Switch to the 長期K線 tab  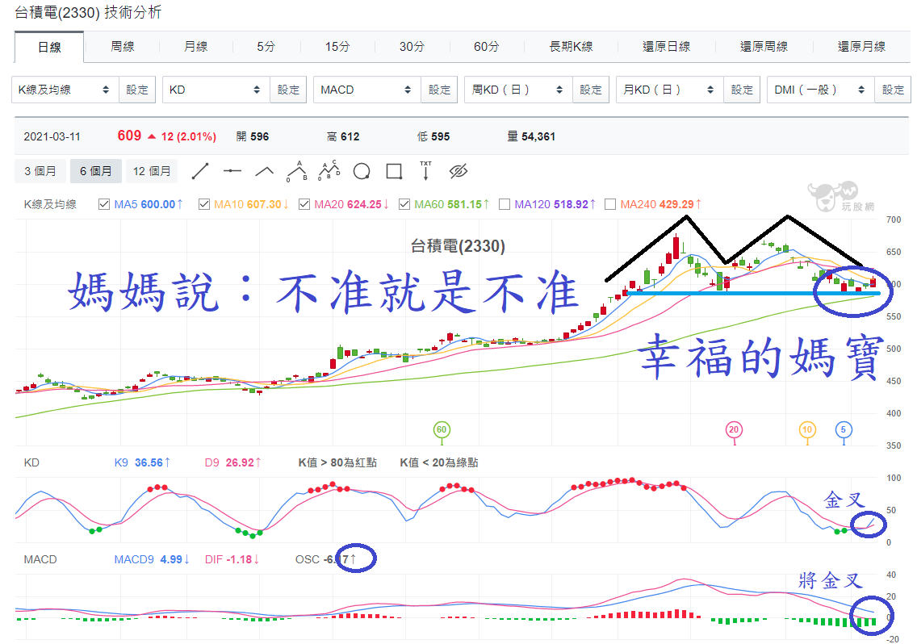[571, 46]
